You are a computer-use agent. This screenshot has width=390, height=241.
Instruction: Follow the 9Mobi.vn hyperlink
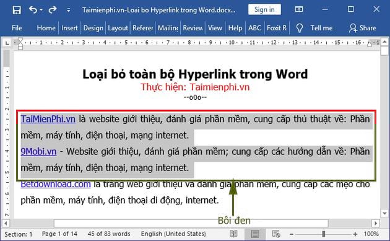click(38, 151)
